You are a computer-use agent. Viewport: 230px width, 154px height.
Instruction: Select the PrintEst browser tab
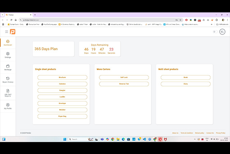pos(18,15)
